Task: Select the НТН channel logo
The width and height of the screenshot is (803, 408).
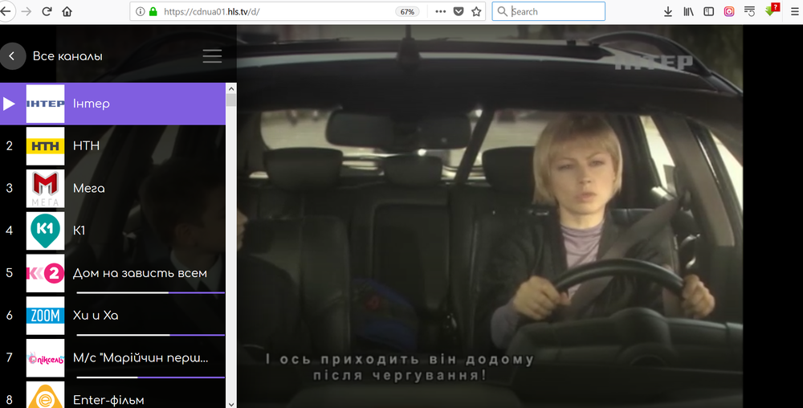Action: point(45,146)
